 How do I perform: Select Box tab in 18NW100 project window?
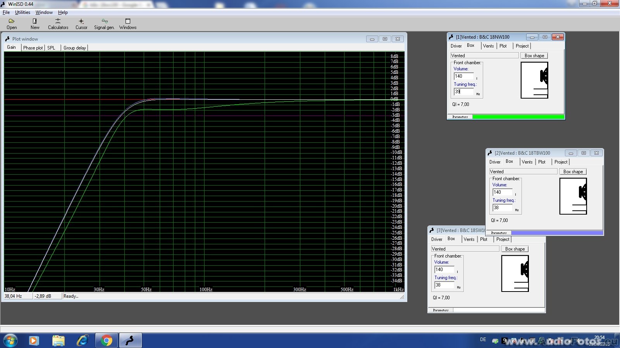click(471, 46)
